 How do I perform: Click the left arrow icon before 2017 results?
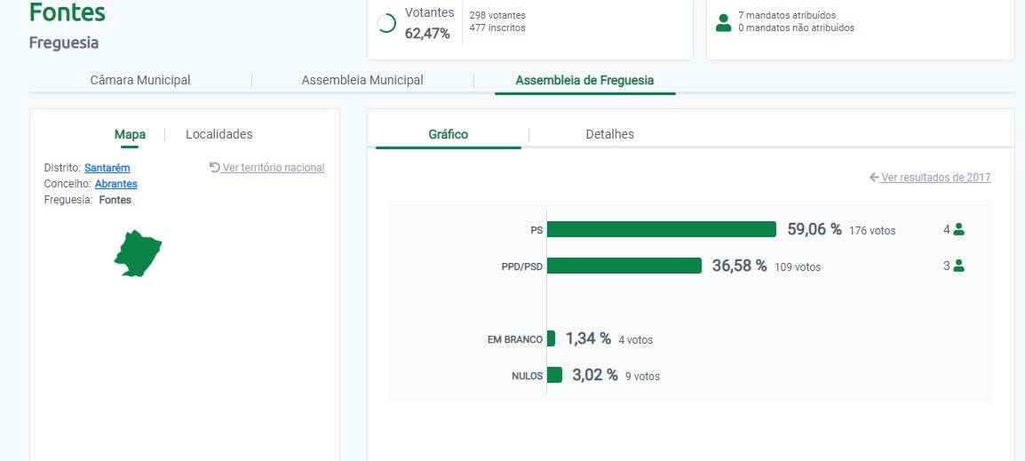click(x=874, y=178)
